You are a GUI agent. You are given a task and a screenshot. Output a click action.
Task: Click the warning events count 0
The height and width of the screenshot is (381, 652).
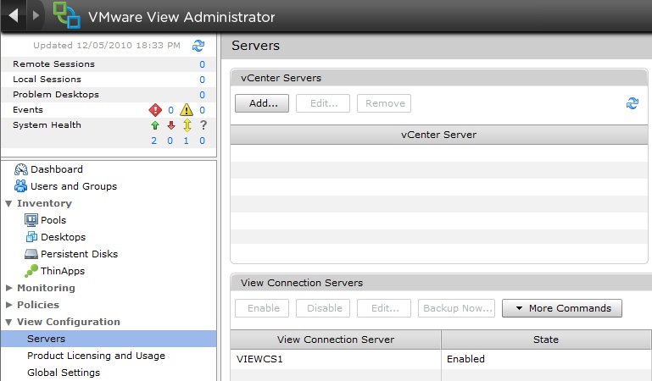(x=202, y=110)
